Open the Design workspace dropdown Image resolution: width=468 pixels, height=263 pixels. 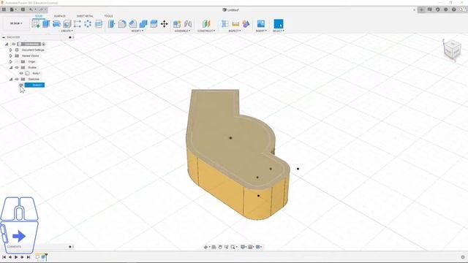pos(16,23)
